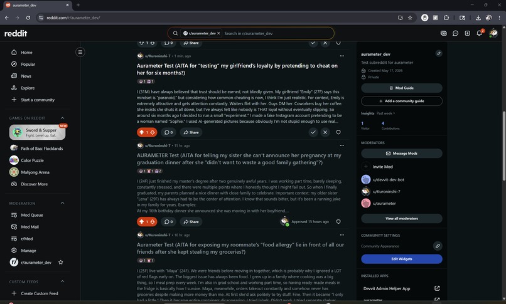The image size is (506, 304).
Task: Downvote the sister's pregnancy post
Action: [153, 221]
